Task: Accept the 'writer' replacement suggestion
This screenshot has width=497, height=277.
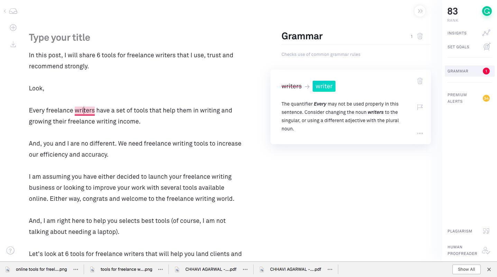Action: click(324, 86)
